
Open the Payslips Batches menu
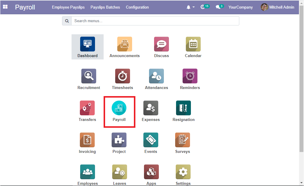(x=105, y=7)
